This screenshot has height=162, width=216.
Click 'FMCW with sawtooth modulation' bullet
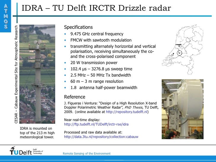pos(101,40)
